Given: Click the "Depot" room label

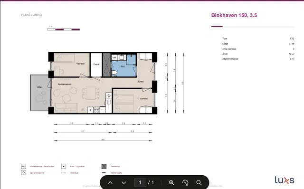Looking at the screenshot, I should point(96,65).
